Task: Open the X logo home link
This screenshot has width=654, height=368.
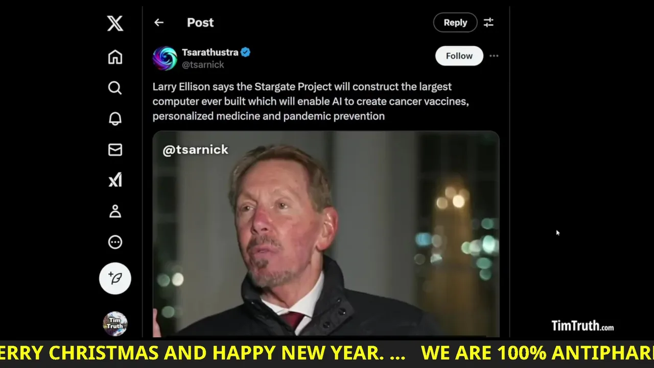Action: tap(115, 23)
